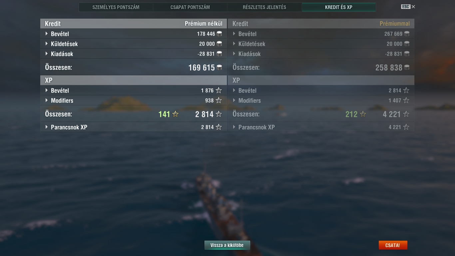Click the star icon beside 4 221 premium total

[406, 114]
